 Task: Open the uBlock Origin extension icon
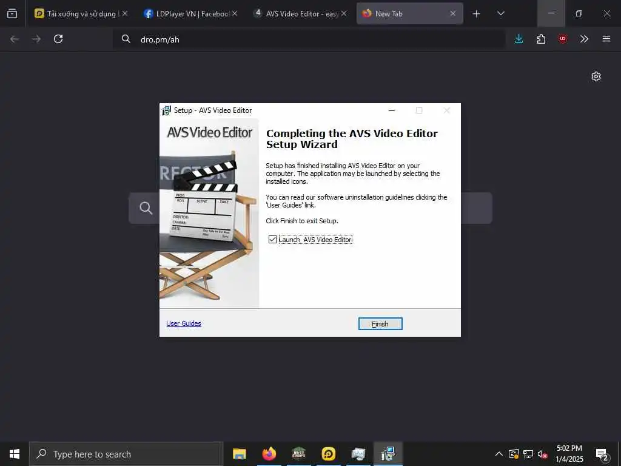tap(563, 39)
